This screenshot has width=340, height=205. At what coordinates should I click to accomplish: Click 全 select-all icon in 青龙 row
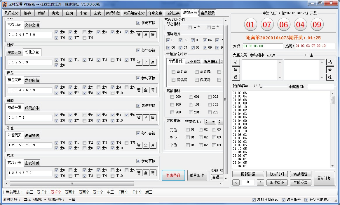click(146, 90)
